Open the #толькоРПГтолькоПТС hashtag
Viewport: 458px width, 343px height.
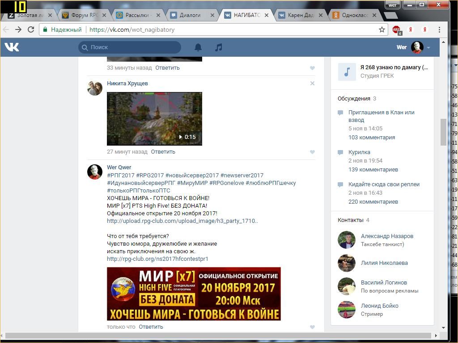pyautogui.click(x=139, y=190)
